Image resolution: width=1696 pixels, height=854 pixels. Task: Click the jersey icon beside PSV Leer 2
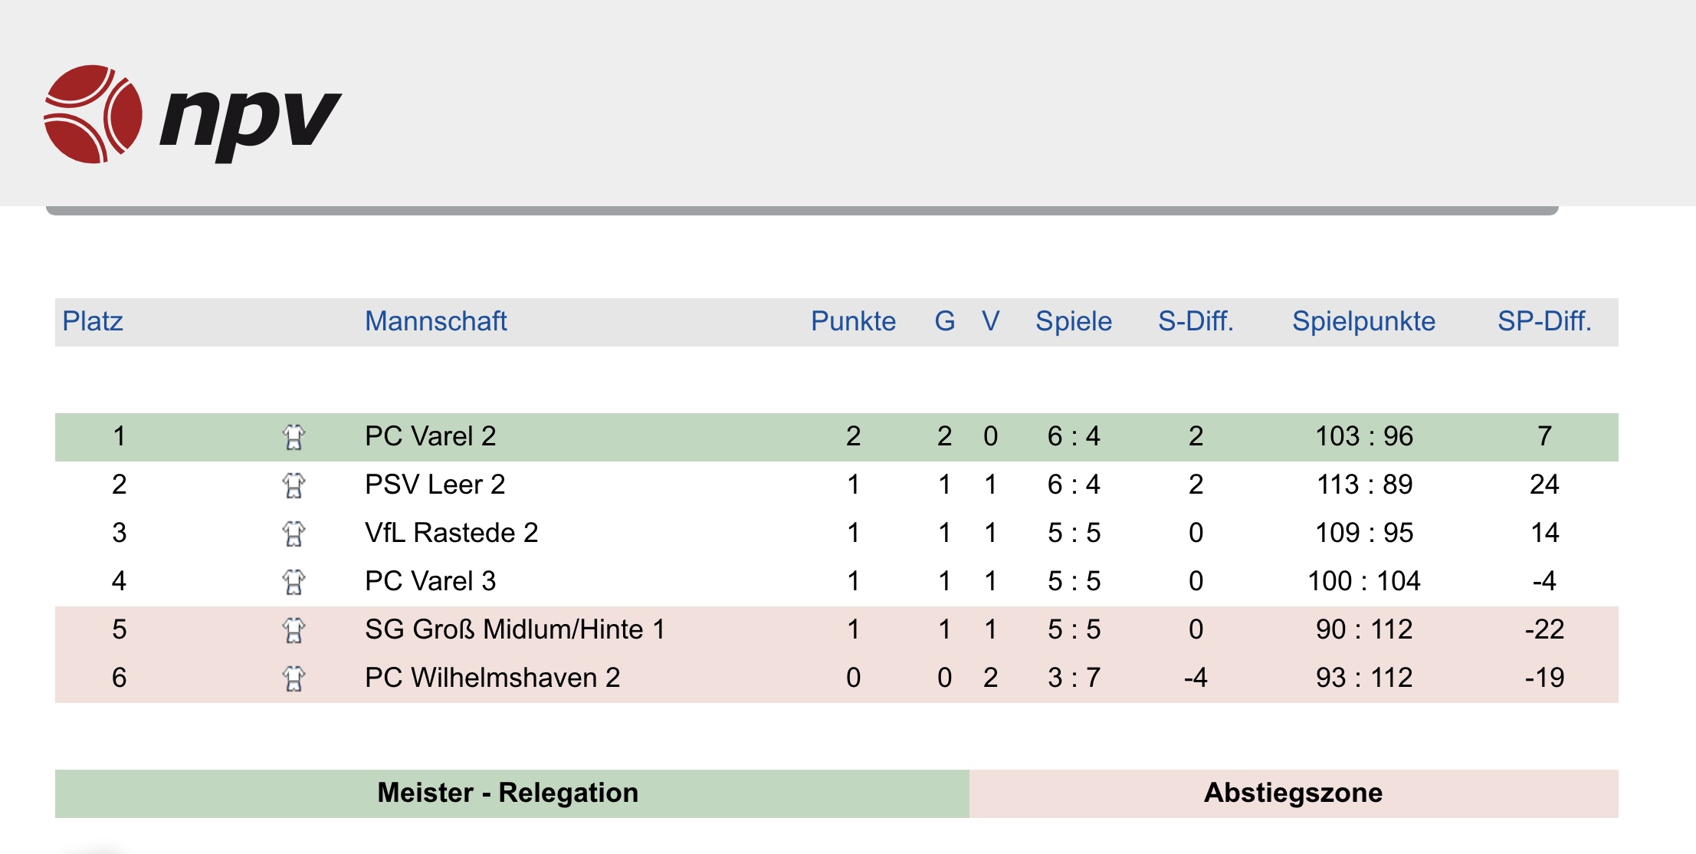pyautogui.click(x=294, y=485)
